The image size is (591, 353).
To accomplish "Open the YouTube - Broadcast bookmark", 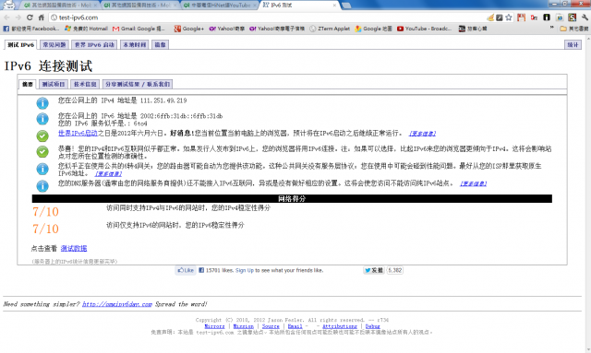I will click(x=425, y=29).
